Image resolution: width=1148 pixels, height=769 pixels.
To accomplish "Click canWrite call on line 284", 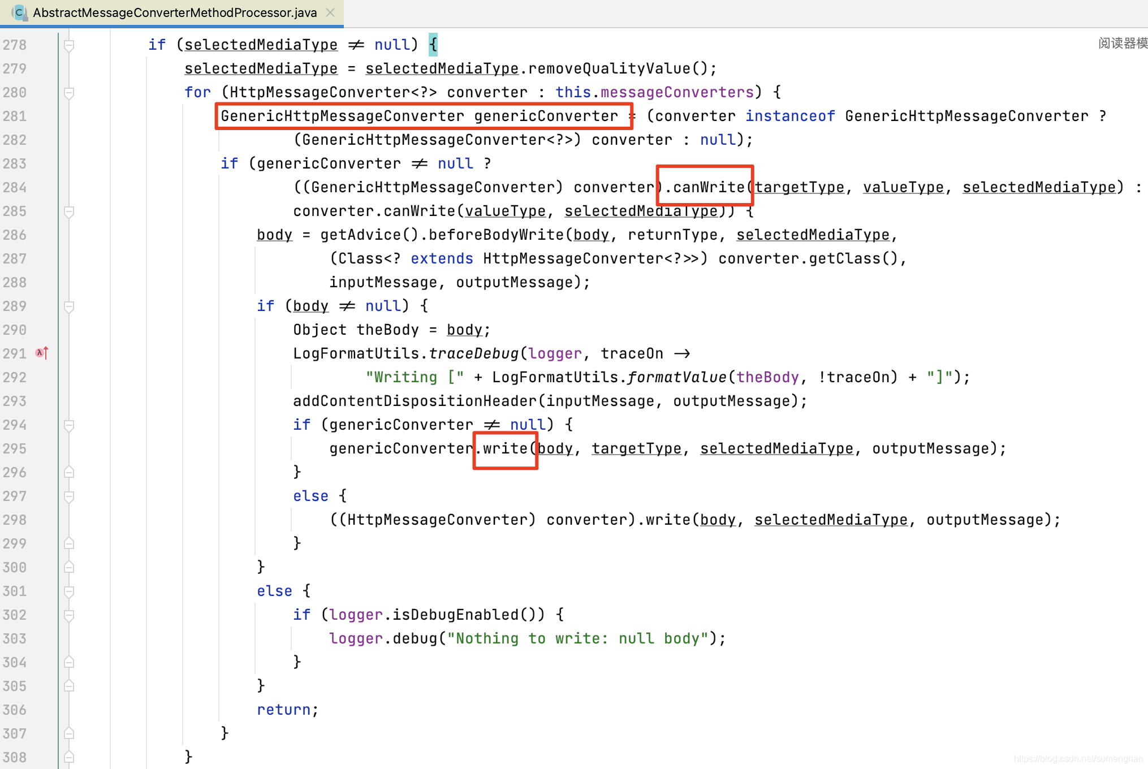I will tap(709, 187).
